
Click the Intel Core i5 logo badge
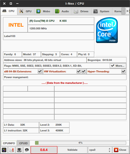point(107,30)
